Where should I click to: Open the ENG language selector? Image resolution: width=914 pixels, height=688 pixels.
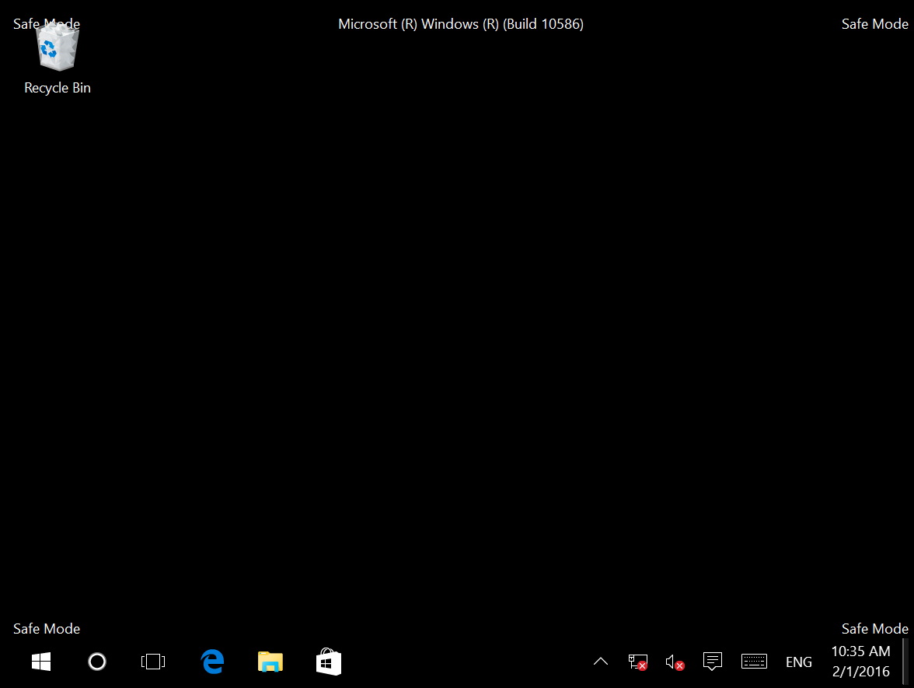pyautogui.click(x=799, y=662)
